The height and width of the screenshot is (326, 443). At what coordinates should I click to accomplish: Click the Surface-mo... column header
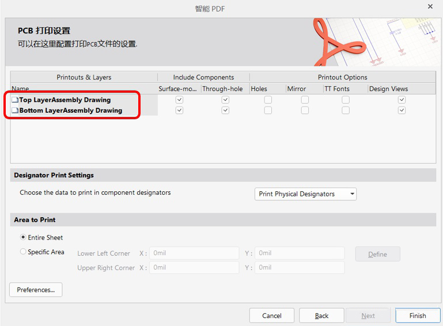coord(179,89)
